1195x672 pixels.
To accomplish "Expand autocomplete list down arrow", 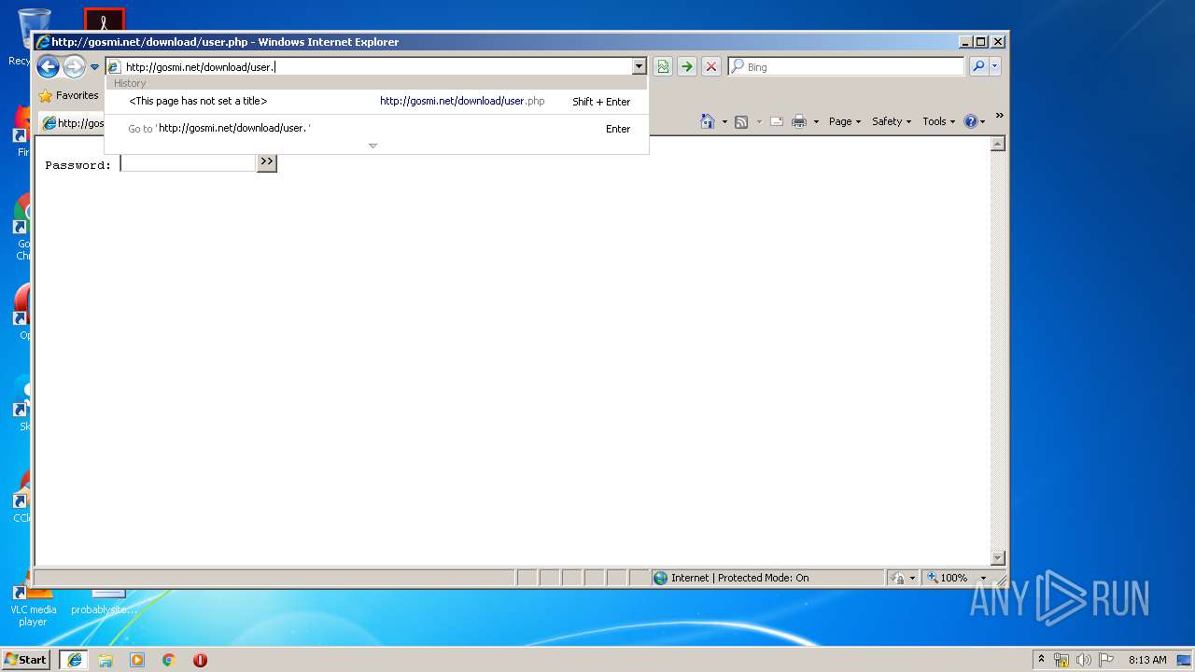I will pos(373,146).
